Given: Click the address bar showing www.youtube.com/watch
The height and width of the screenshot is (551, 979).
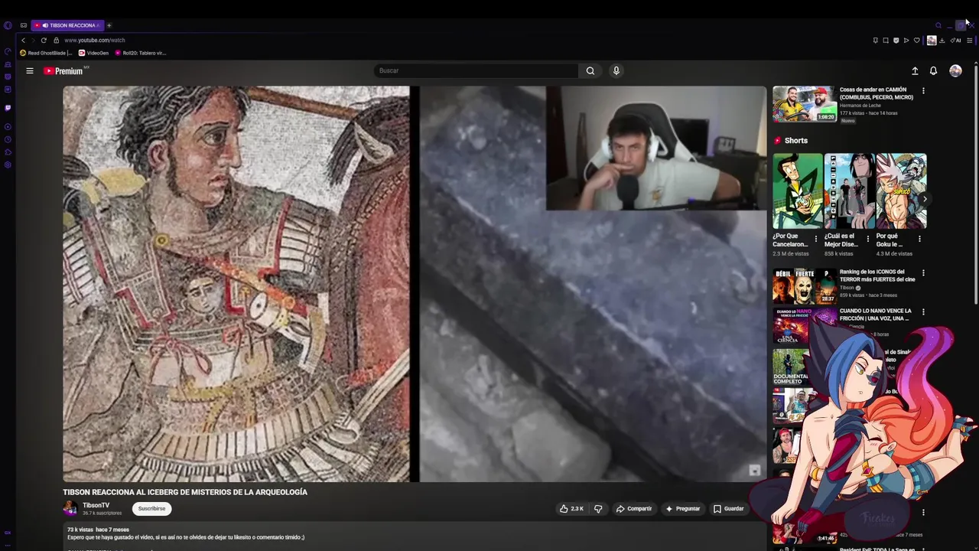Looking at the screenshot, I should [x=95, y=40].
